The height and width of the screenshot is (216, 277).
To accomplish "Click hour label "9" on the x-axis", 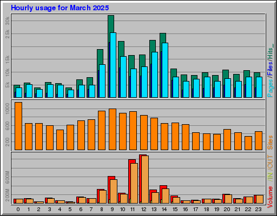I will (112, 210).
